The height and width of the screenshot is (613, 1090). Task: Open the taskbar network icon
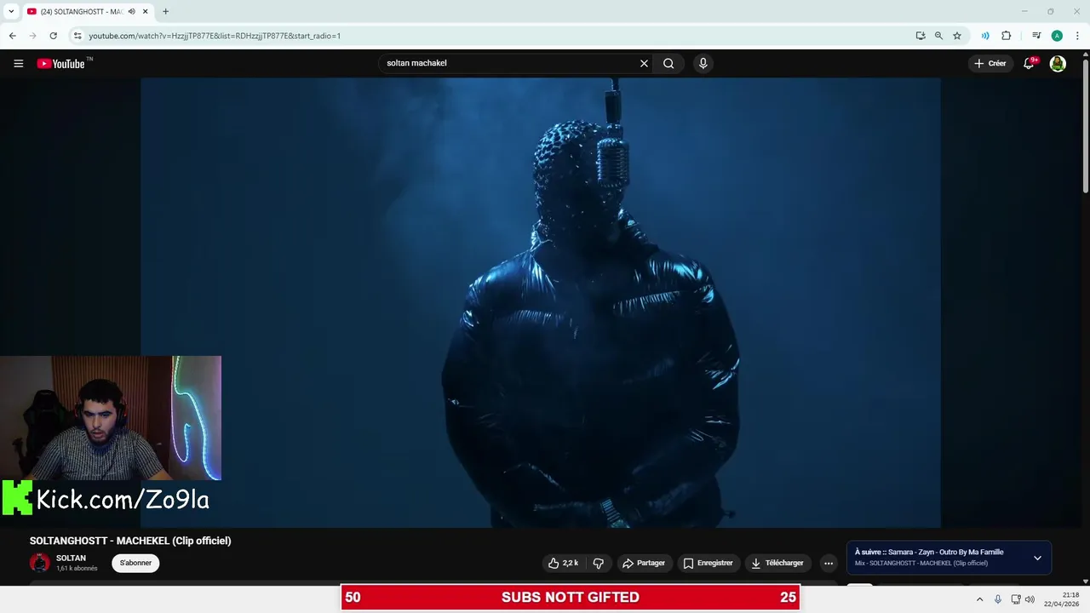1016,599
